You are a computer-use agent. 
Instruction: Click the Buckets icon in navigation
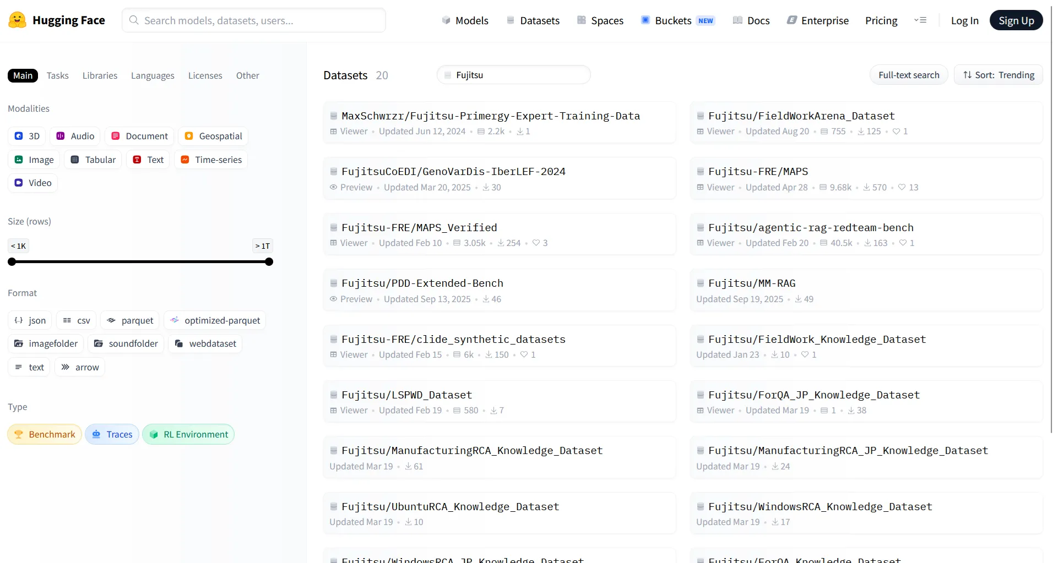point(645,20)
